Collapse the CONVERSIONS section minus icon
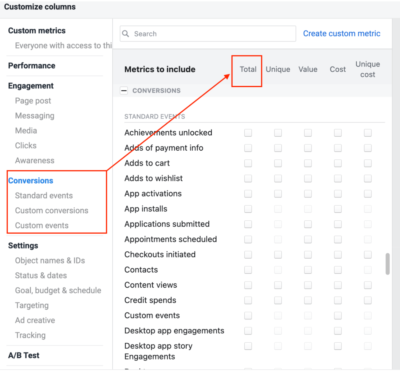This screenshot has height=372, width=400. click(x=124, y=91)
